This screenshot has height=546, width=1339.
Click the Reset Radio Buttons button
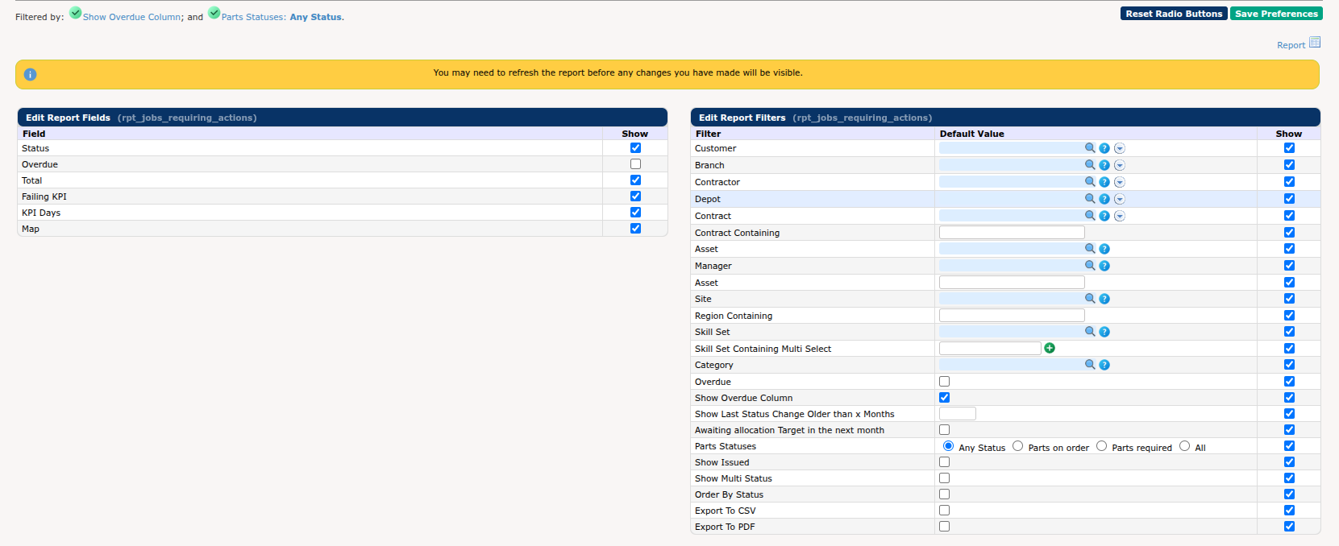pos(1174,14)
